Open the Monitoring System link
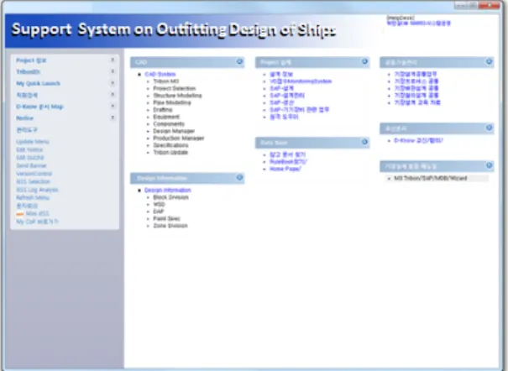 pyautogui.click(x=301, y=81)
